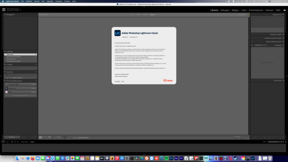Open After Effects from the Dock

(x=176, y=158)
